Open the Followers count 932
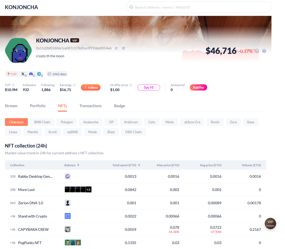Screen dimensions: 285x249 point(26,90)
